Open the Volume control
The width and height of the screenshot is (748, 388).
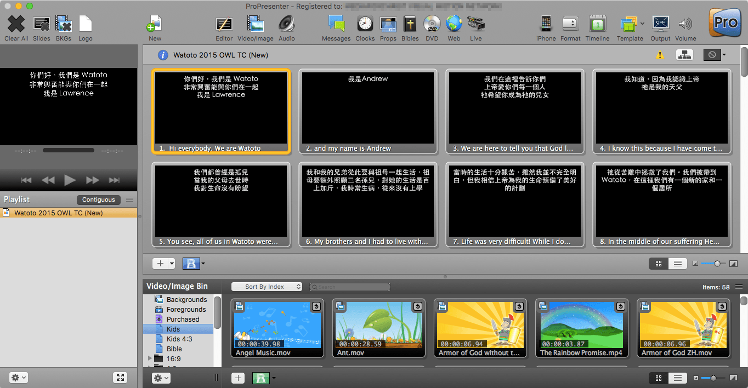coord(685,24)
